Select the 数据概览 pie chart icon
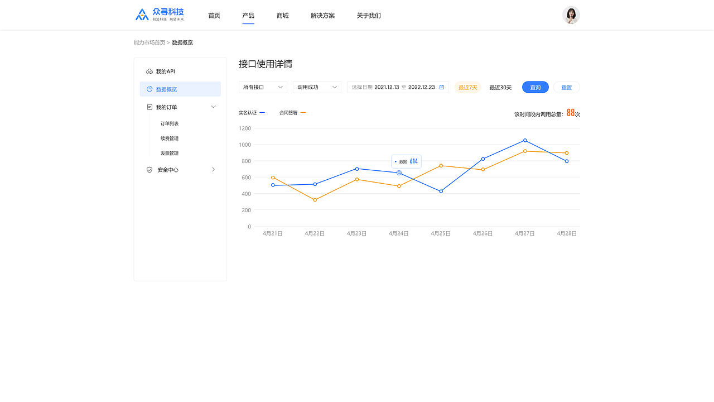This screenshot has width=714, height=402. pyautogui.click(x=148, y=89)
